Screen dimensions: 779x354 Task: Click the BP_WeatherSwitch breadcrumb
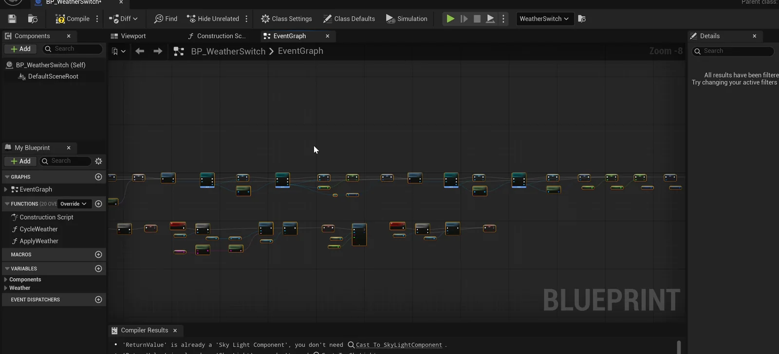click(228, 51)
